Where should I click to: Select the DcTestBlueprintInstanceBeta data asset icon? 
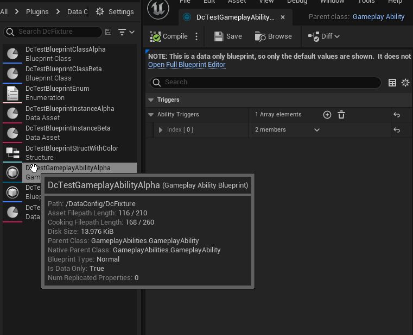[x=12, y=133]
